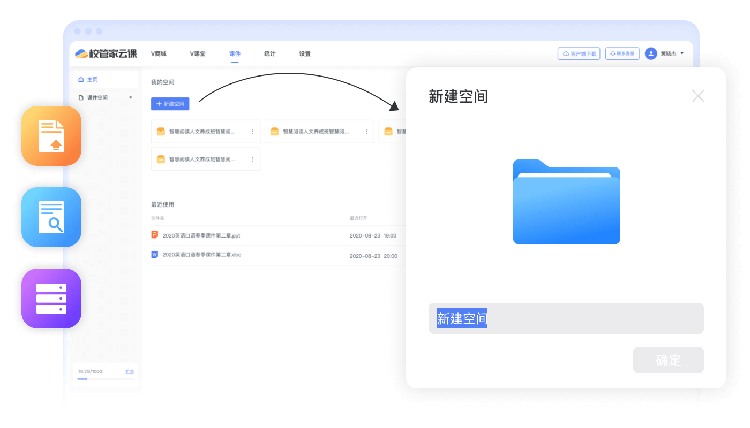Click the 客户端下载 button
This screenshot has width=750, height=428.
(579, 53)
